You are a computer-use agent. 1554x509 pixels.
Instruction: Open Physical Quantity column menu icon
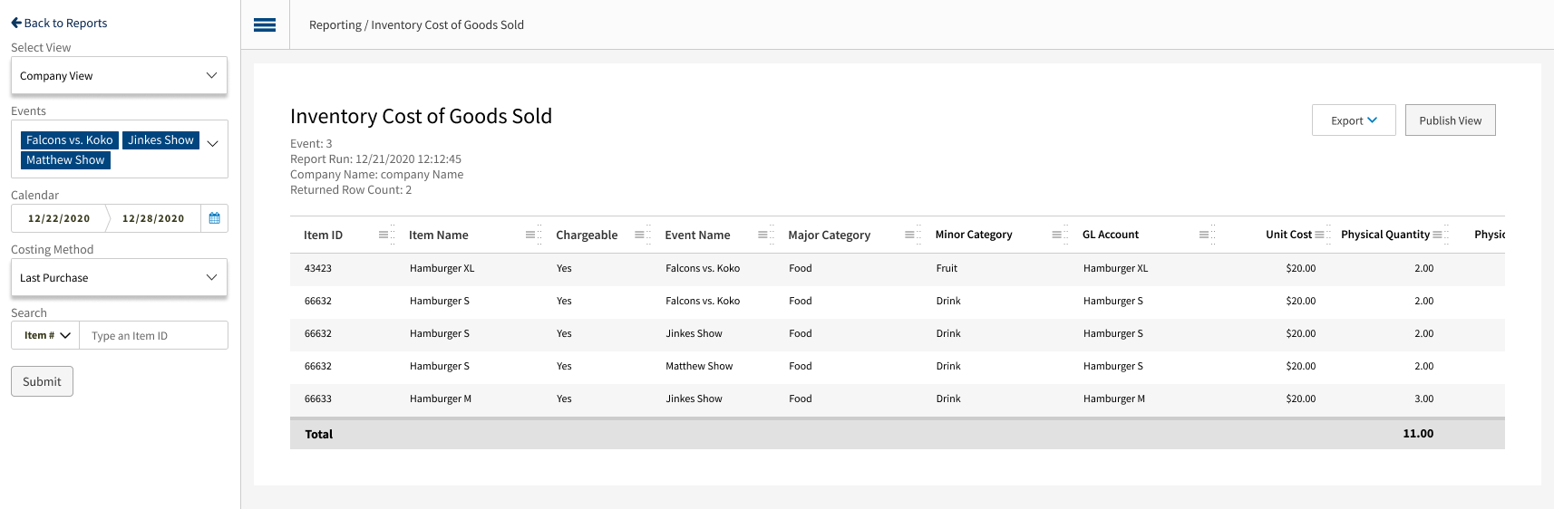tap(1437, 235)
